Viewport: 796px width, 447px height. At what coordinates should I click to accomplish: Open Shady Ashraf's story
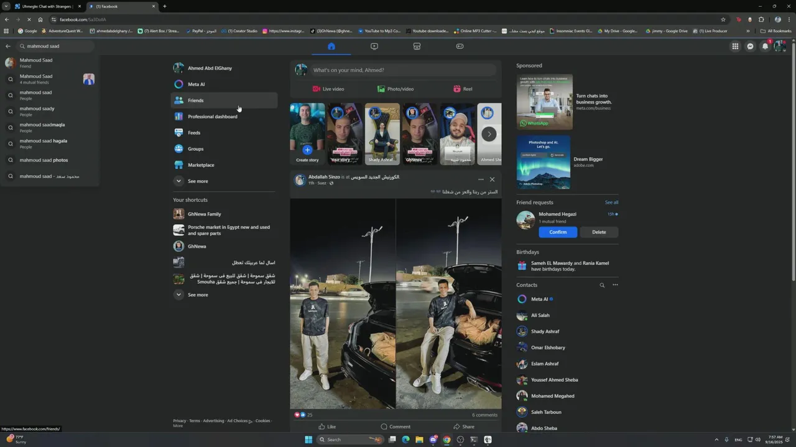click(x=382, y=133)
